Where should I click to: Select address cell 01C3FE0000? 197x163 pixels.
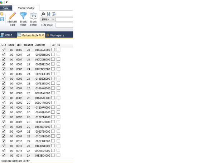43,136
